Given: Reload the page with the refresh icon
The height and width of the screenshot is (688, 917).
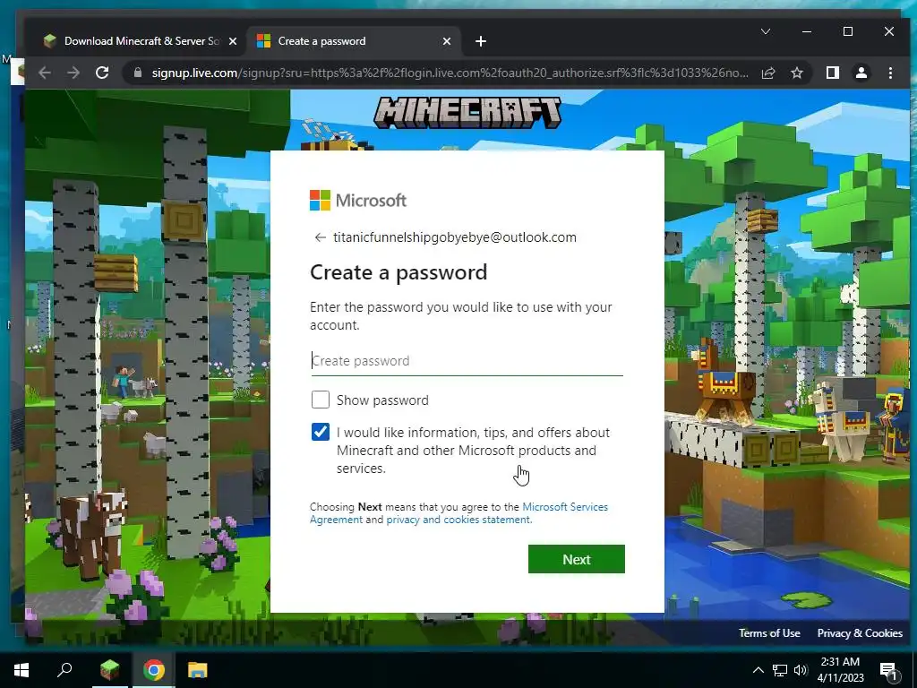Looking at the screenshot, I should click(102, 73).
